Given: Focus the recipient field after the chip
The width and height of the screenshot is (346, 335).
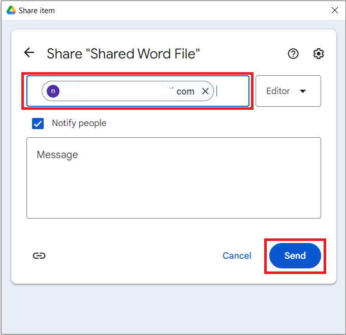Looking at the screenshot, I should click(x=232, y=91).
